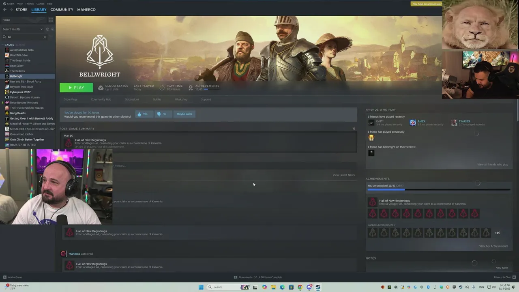This screenshot has height=292, width=519.
Task: Click the cloud status icon
Action: [101, 87]
